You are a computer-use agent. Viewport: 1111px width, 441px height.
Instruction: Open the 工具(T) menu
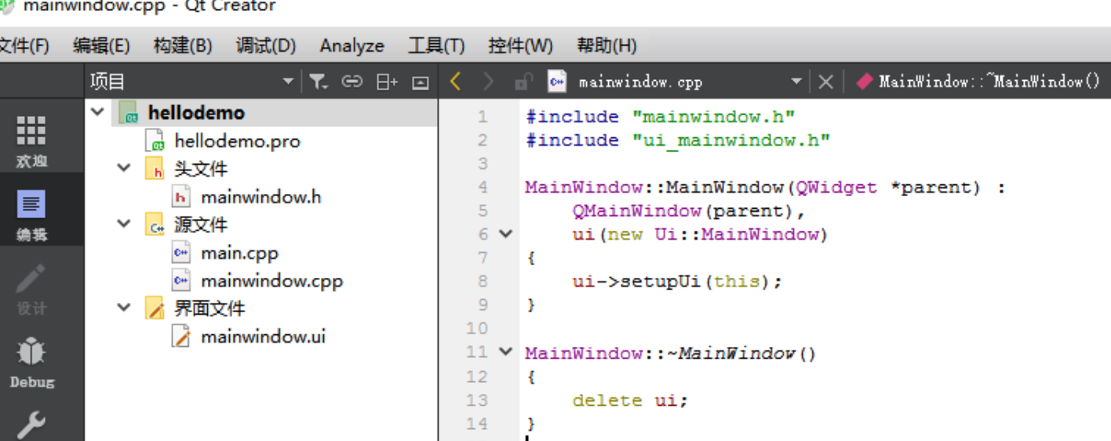pyautogui.click(x=436, y=46)
